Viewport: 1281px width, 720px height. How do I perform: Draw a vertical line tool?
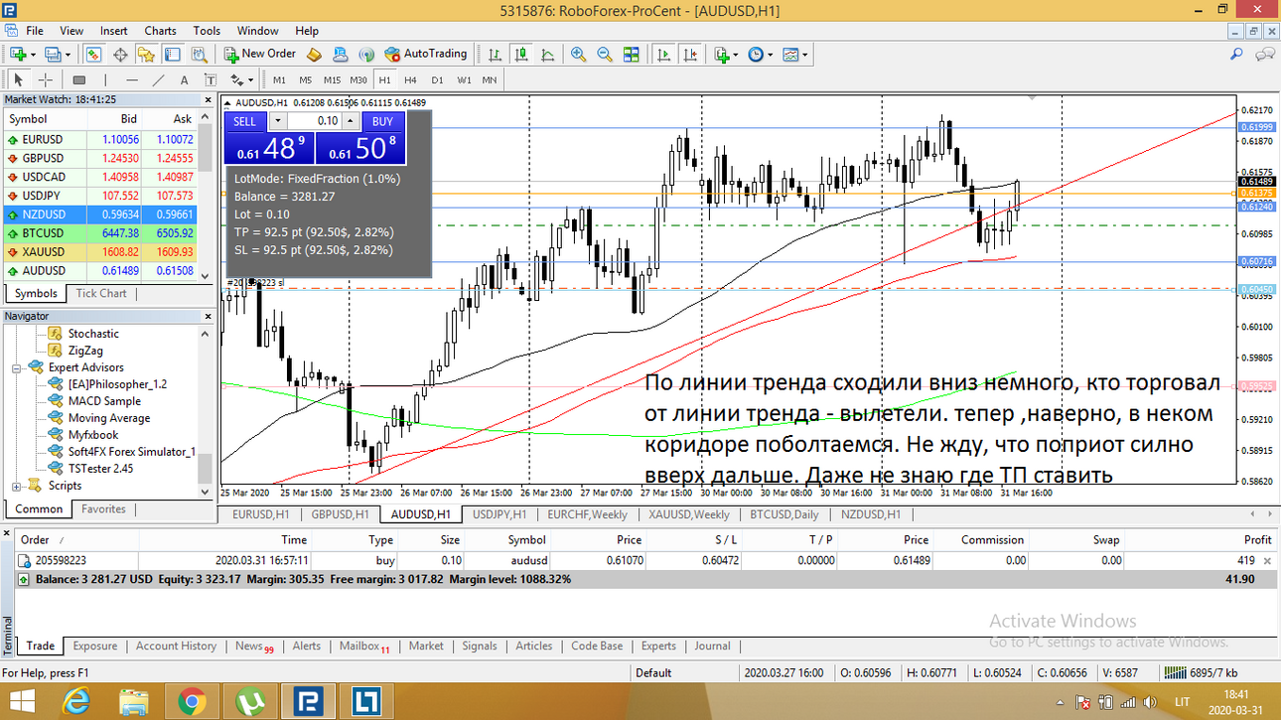click(x=105, y=79)
